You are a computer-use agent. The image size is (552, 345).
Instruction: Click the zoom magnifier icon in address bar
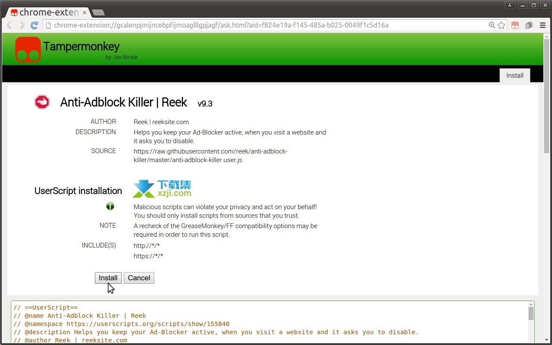pos(492,25)
